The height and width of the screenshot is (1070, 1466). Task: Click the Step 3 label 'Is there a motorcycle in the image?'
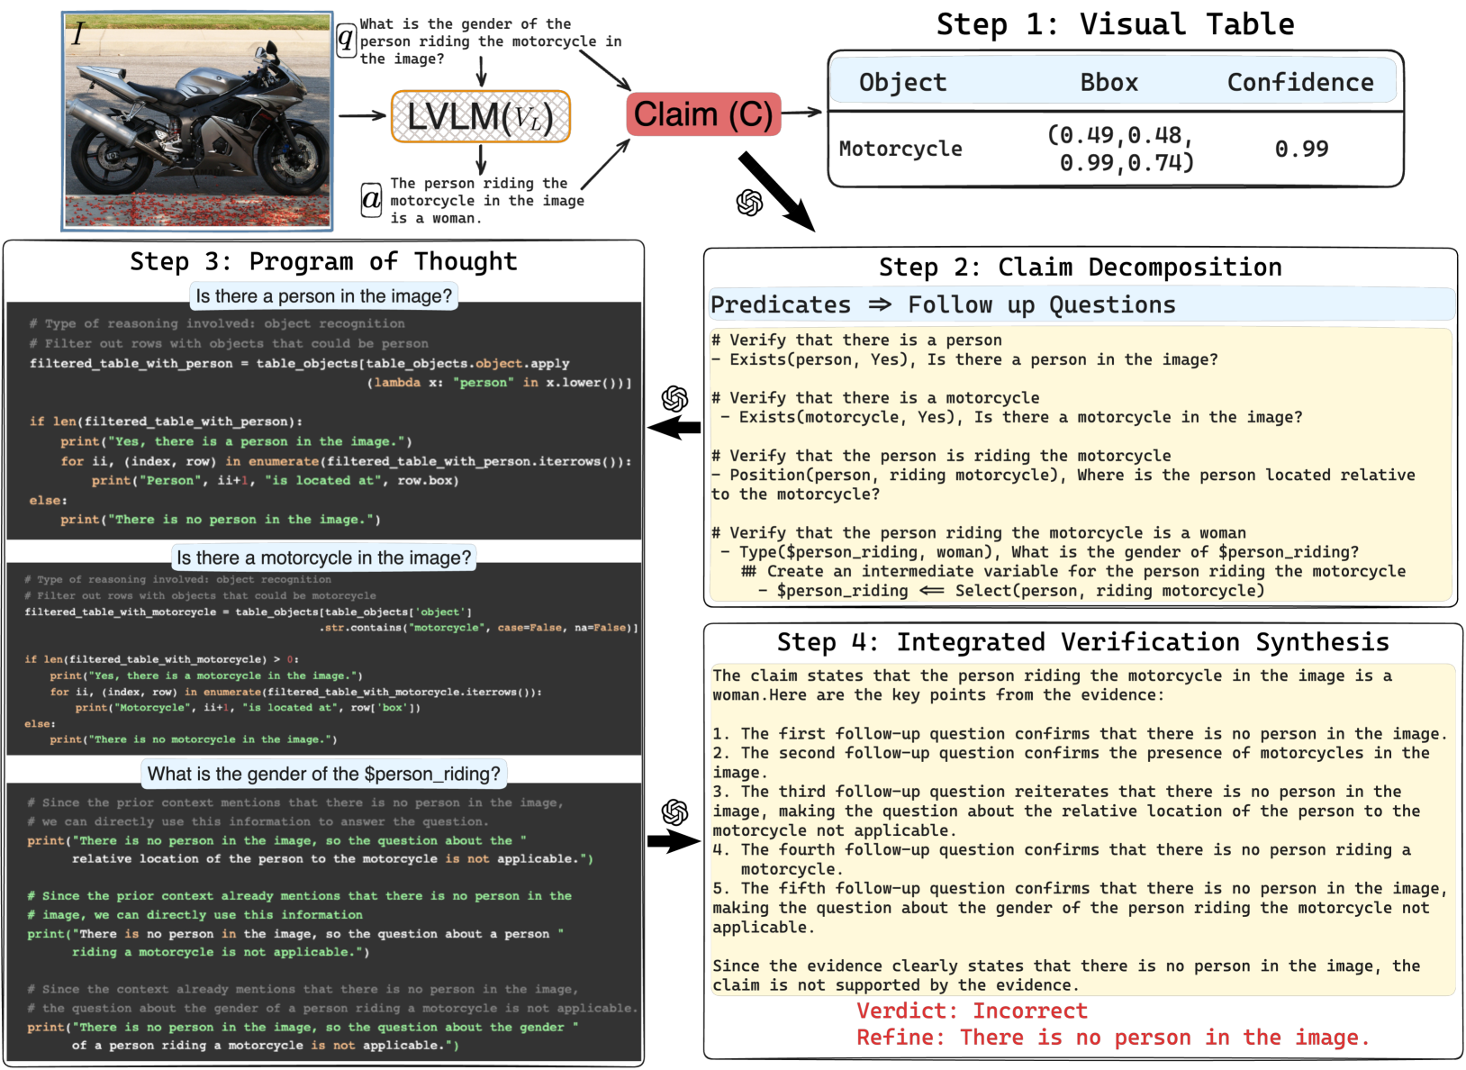(x=323, y=558)
